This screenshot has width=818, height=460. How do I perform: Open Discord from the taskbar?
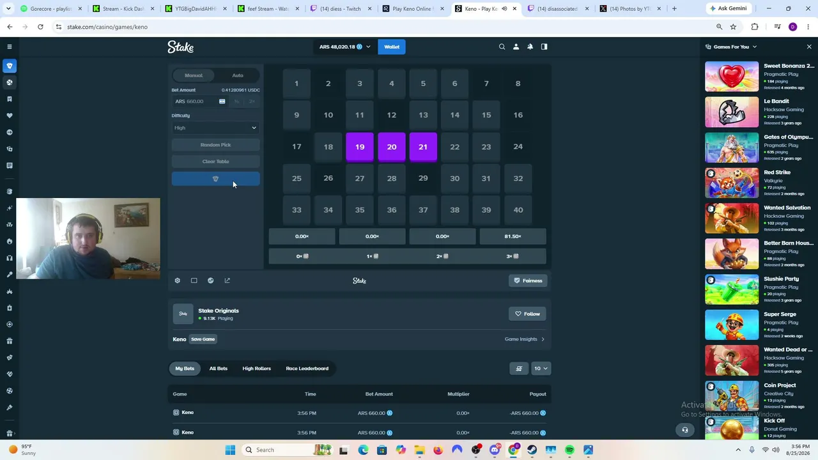494,450
